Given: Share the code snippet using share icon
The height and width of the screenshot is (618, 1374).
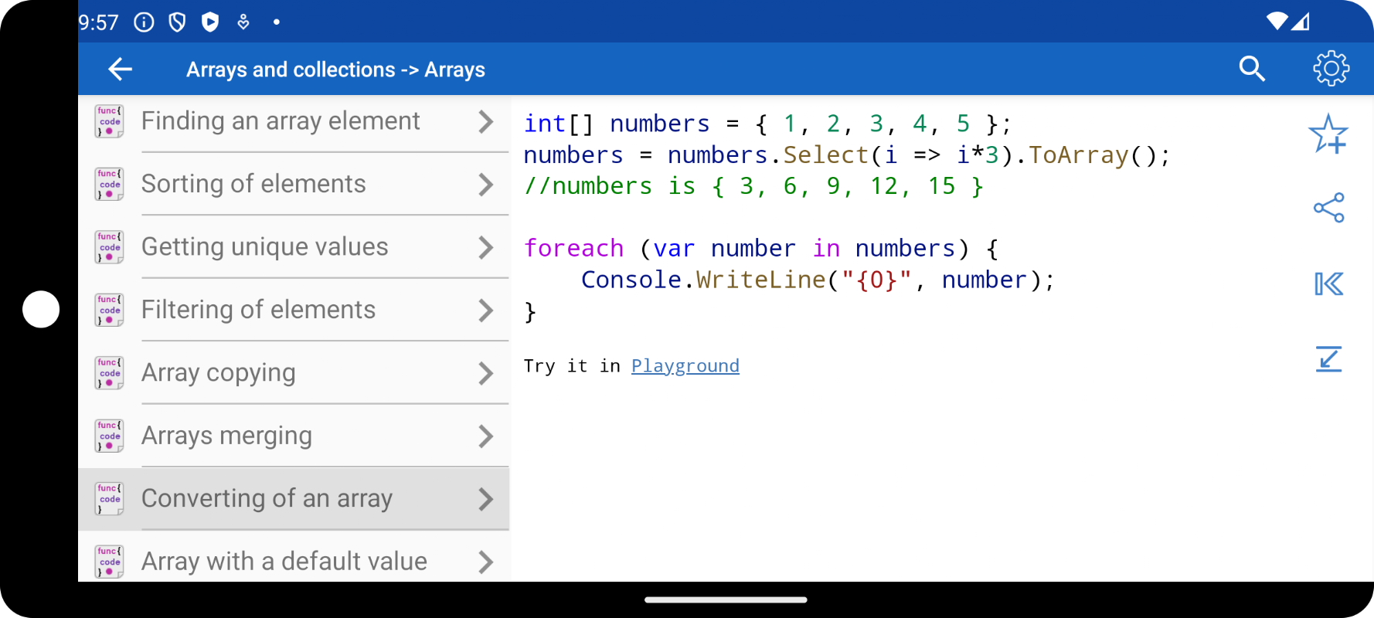Looking at the screenshot, I should click(x=1328, y=208).
